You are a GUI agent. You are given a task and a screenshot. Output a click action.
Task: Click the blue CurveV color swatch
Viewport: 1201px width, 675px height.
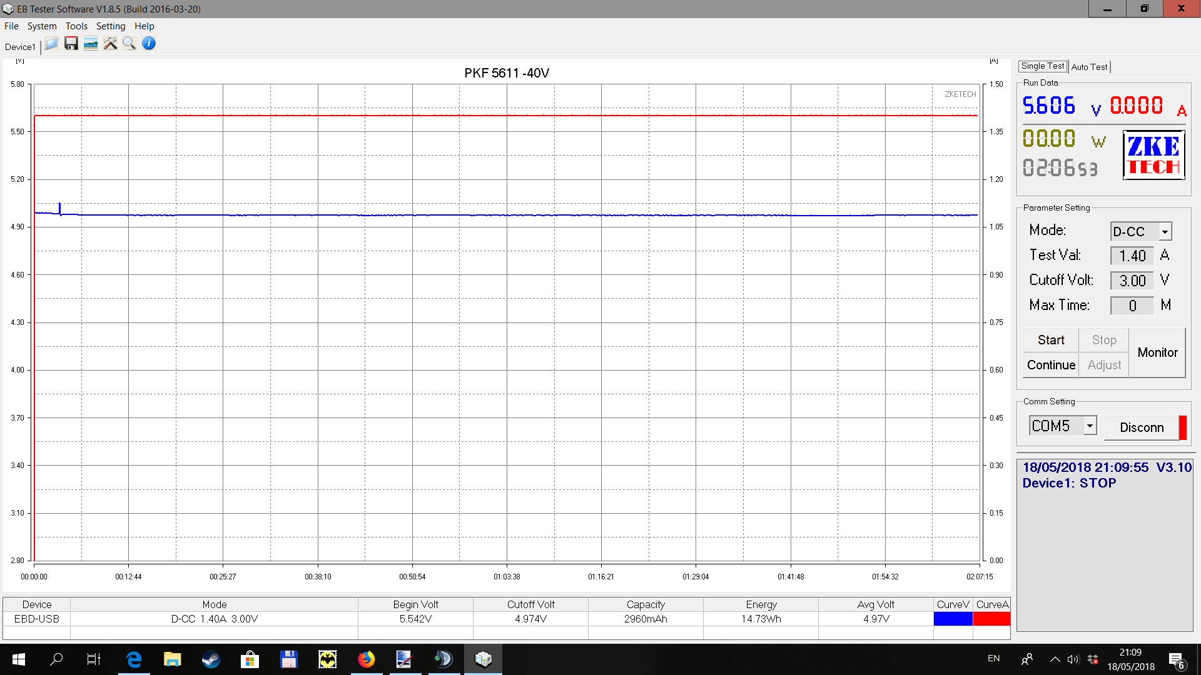(953, 619)
